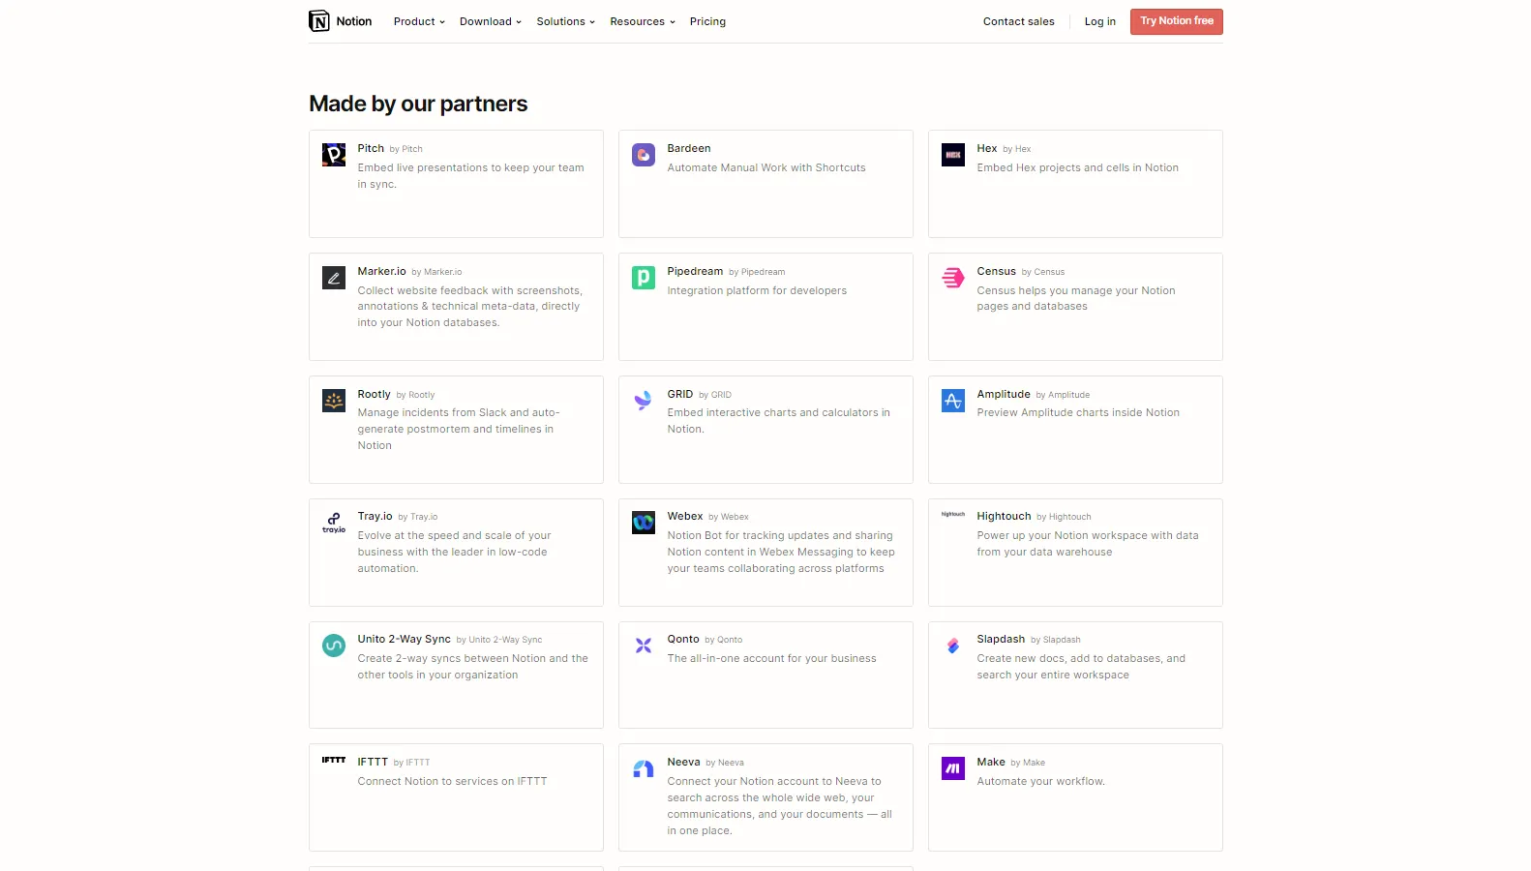Open the Solutions dropdown menu
Screen dimensions: 1531x871
[566, 21]
